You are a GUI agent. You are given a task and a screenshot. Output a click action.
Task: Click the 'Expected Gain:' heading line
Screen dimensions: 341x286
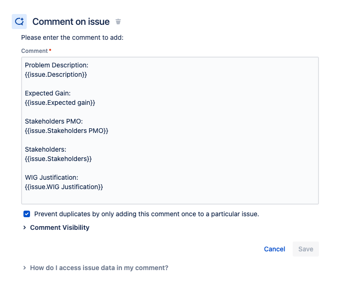[48, 93]
